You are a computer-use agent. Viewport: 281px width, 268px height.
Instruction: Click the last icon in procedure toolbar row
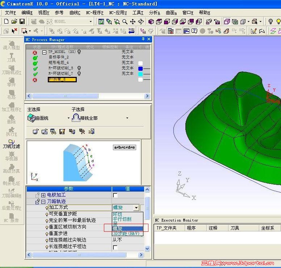91,132
